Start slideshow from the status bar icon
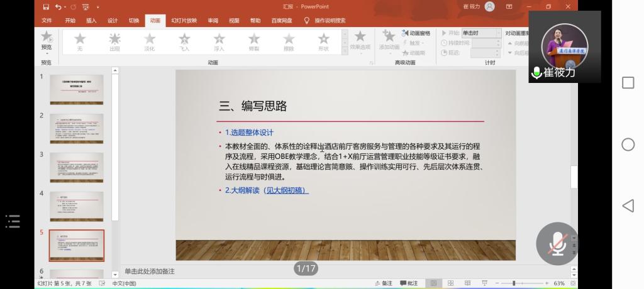 coord(483,283)
